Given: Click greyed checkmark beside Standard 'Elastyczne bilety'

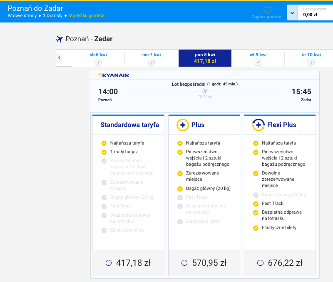Looking at the screenshot, I should 104,231.
